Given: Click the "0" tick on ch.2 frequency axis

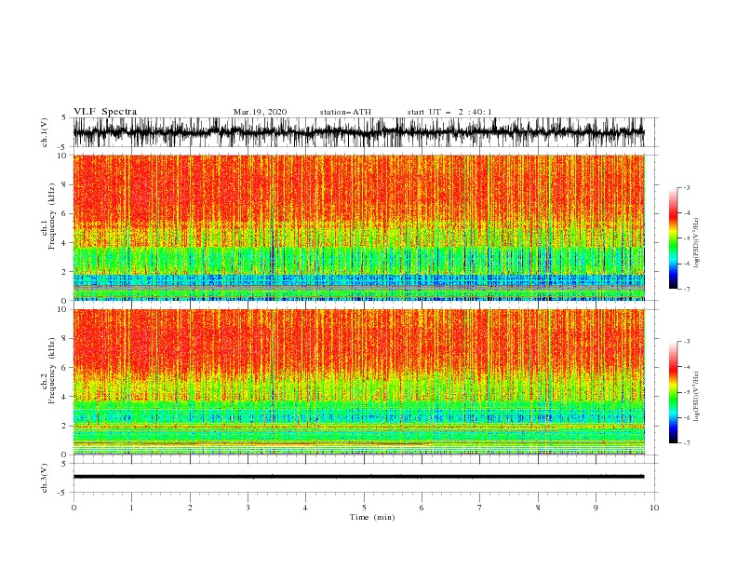Looking at the screenshot, I should click(x=66, y=455).
